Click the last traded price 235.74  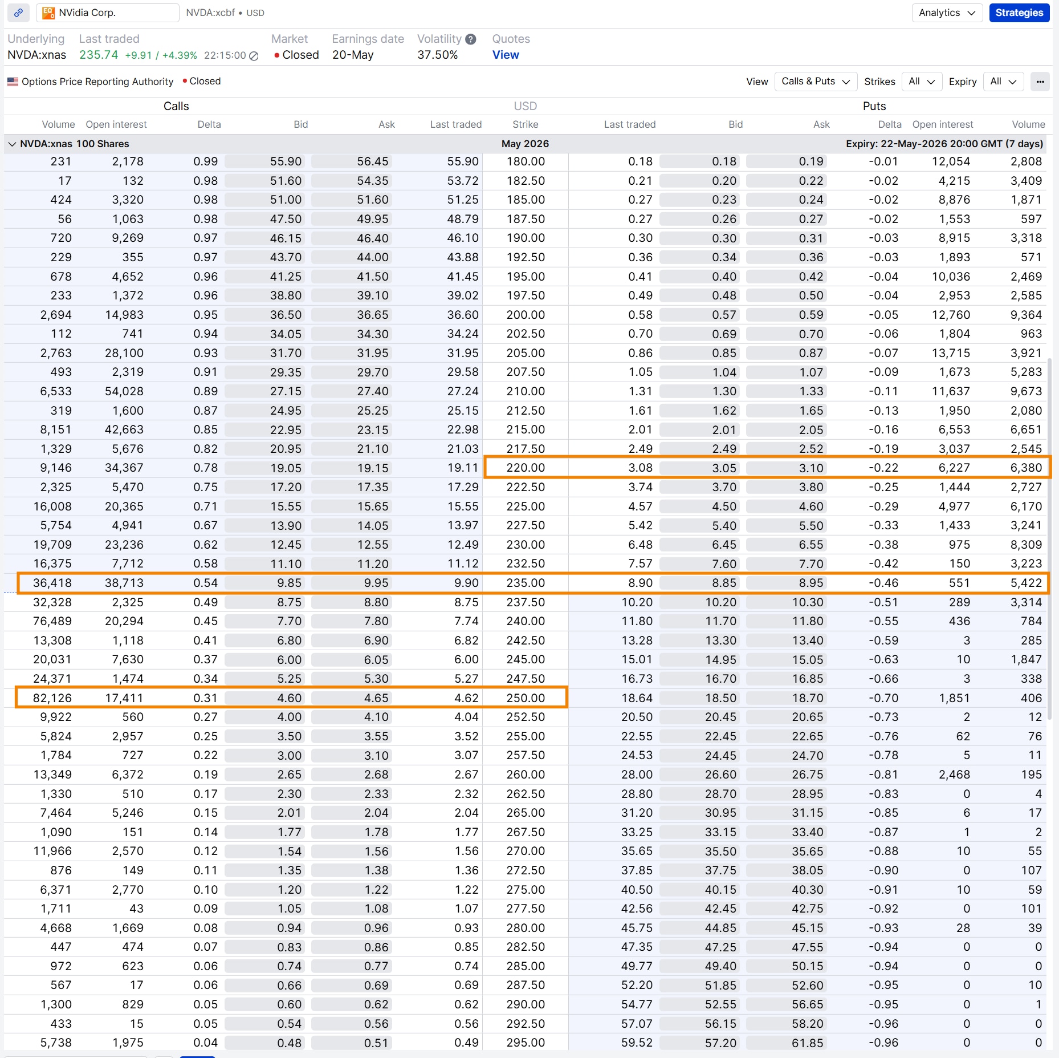point(99,55)
